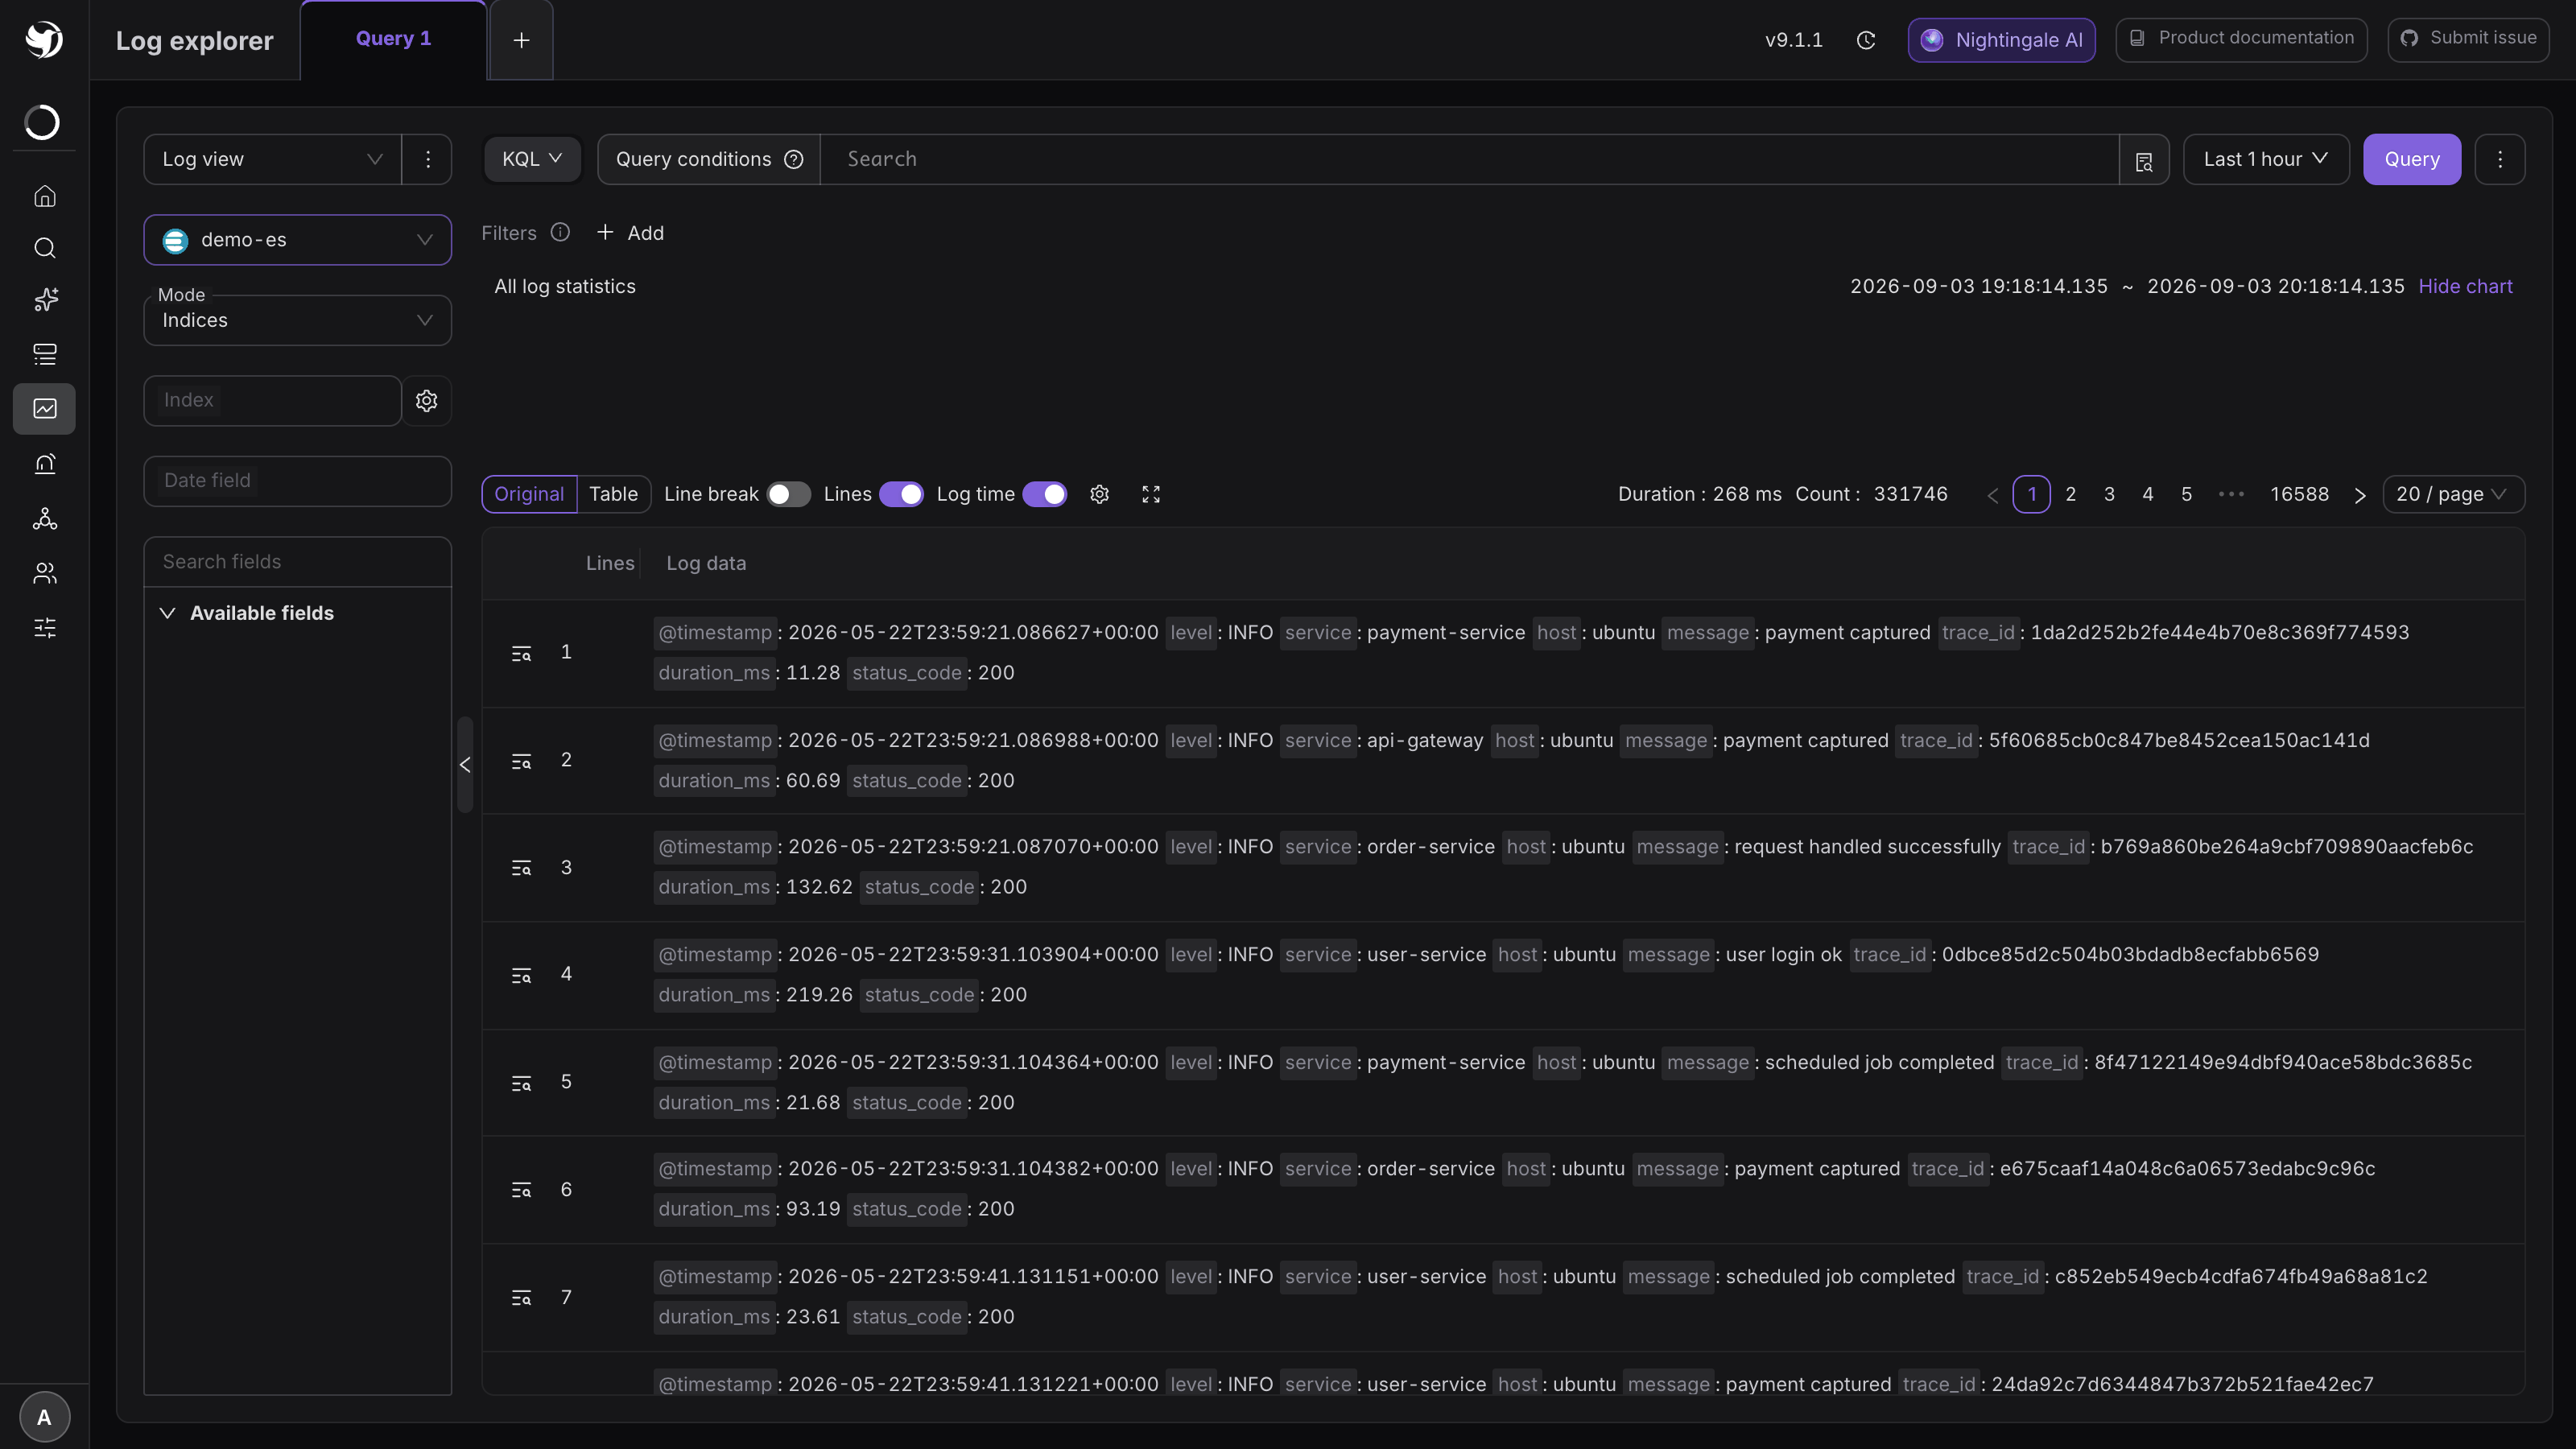
Task: Toggle the Log time switch
Action: pyautogui.click(x=1045, y=494)
